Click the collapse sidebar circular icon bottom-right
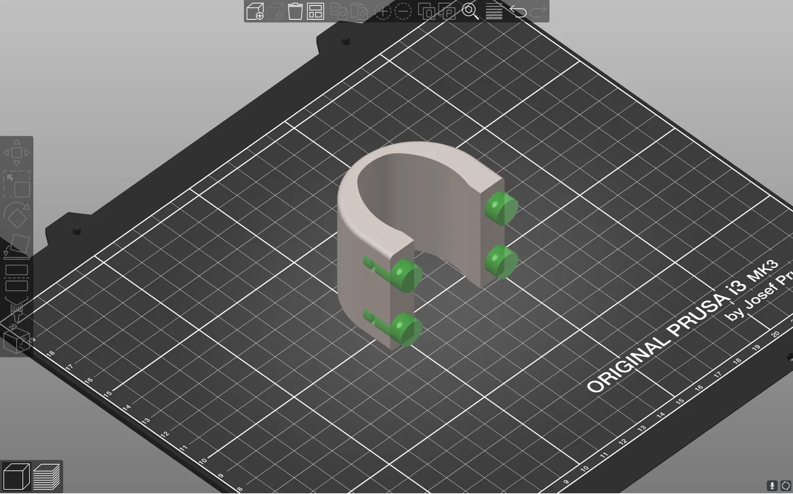This screenshot has width=793, height=494. click(x=786, y=486)
